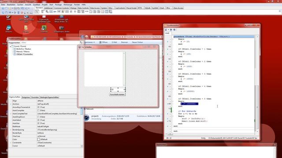Screen dimensions: 282x158
Task: Expand the Anchors property in Objektinspektor
Action: point(11,104)
